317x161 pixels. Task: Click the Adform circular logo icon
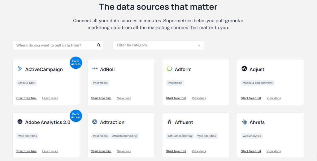[x=169, y=69]
